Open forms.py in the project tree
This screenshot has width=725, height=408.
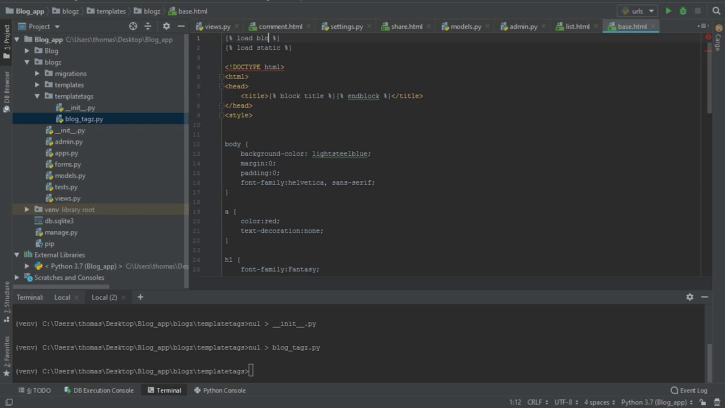coord(68,164)
